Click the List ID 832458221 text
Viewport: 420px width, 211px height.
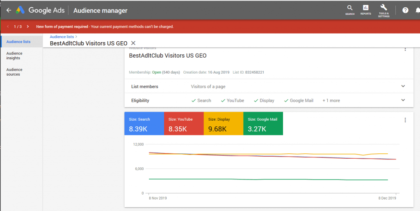pyautogui.click(x=248, y=72)
